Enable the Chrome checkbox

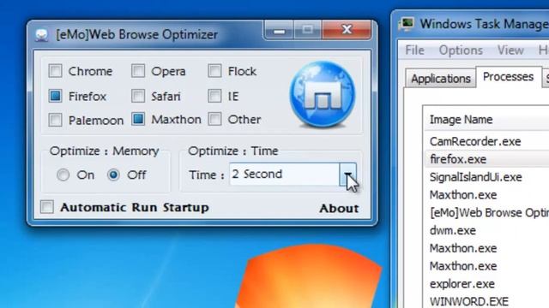[x=55, y=71]
